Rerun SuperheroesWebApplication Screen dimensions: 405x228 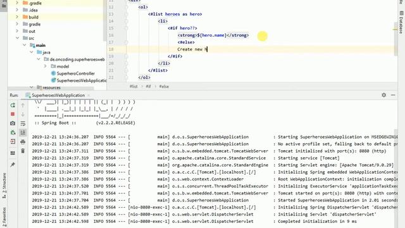click(13, 105)
